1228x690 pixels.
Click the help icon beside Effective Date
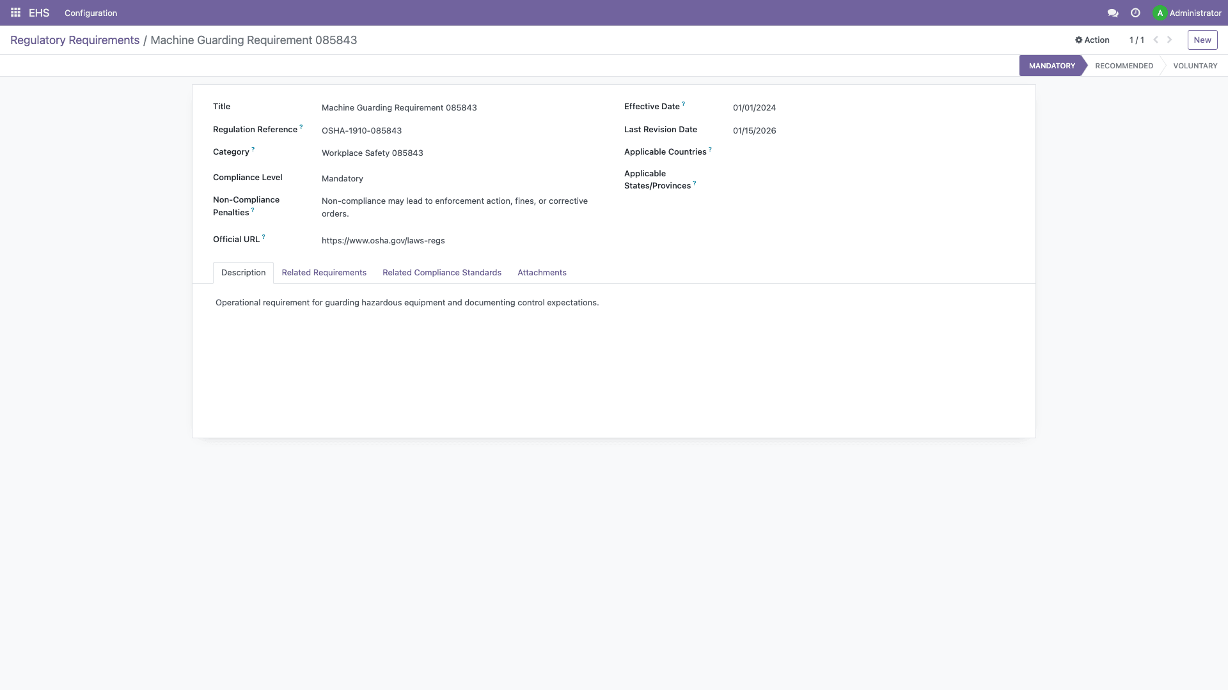click(684, 103)
